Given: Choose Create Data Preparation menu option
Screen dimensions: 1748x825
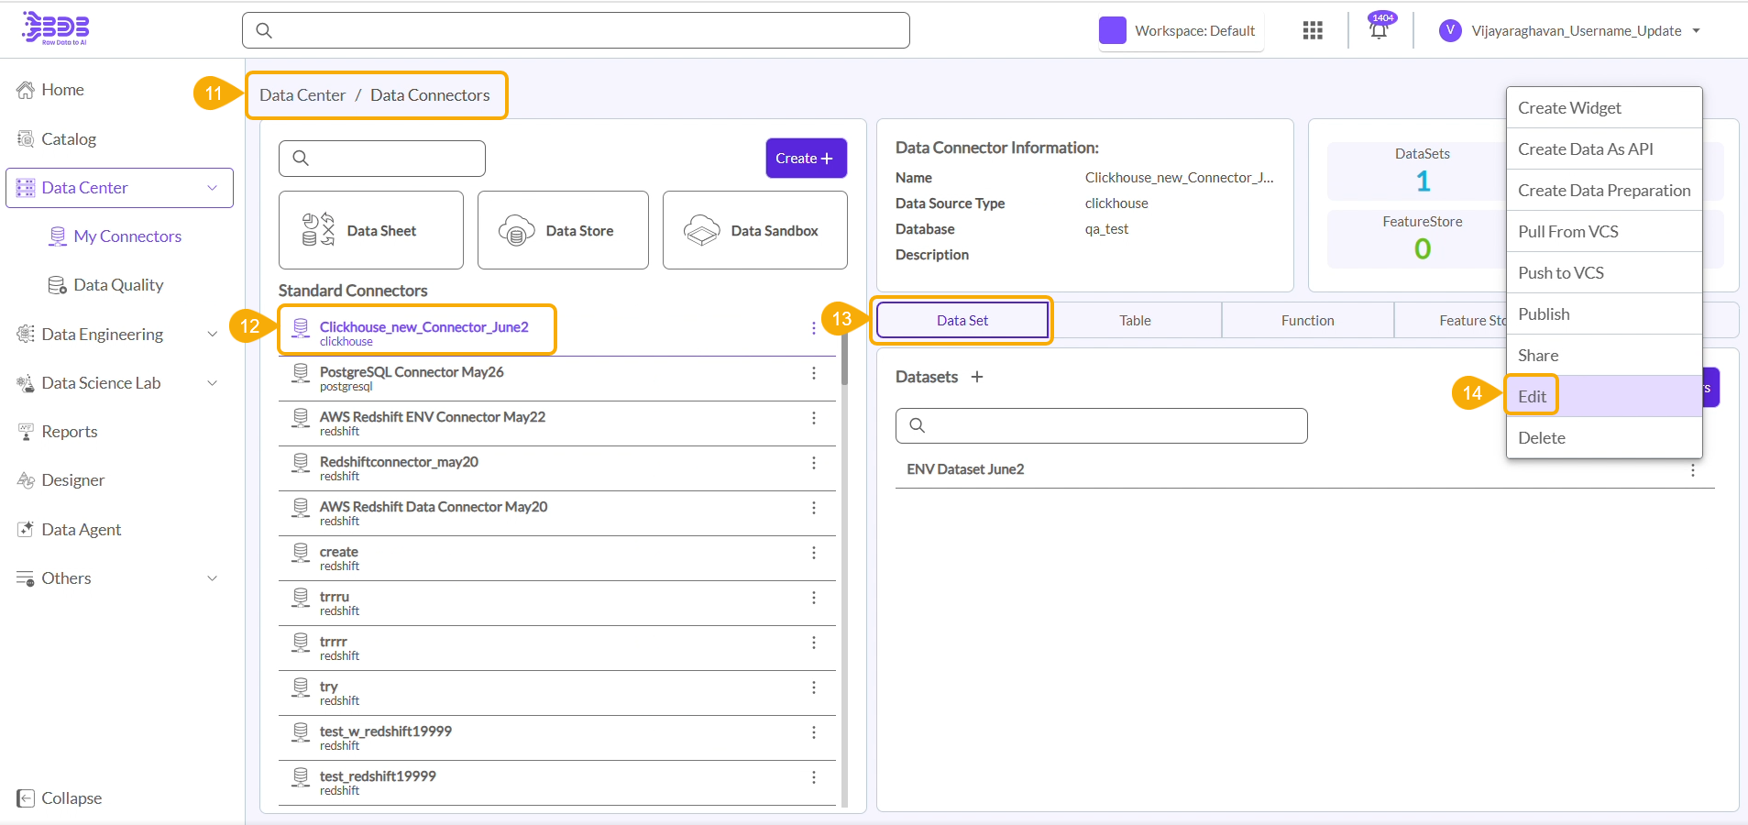Looking at the screenshot, I should coord(1603,191).
